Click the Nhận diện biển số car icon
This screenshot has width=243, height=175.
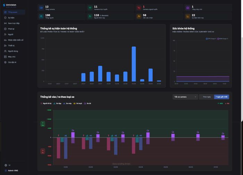click(5, 40)
